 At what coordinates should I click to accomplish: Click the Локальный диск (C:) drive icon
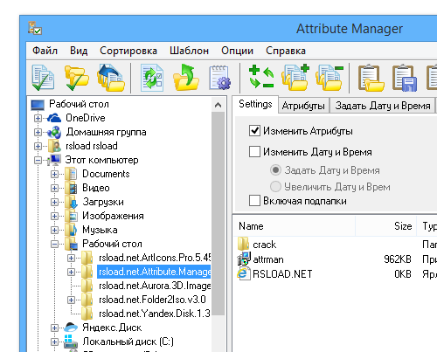coord(71,342)
